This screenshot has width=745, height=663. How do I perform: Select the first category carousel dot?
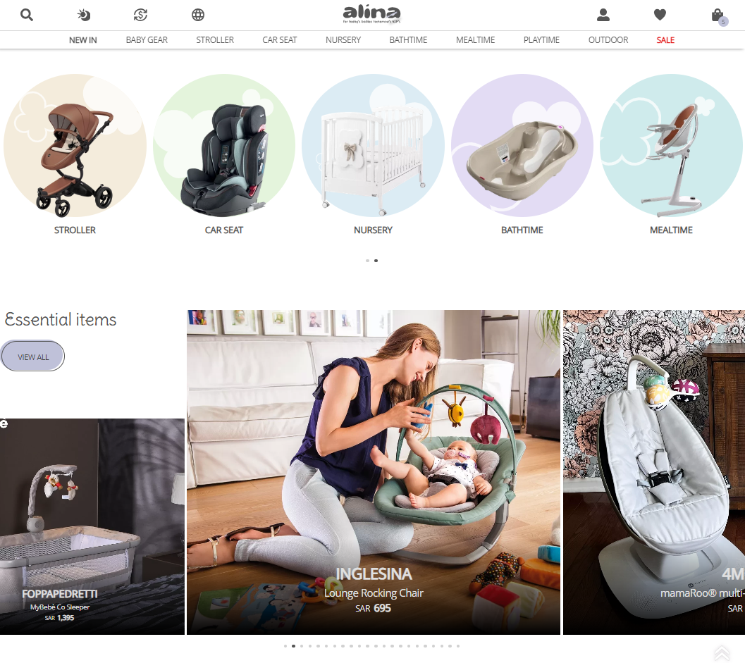[x=367, y=261]
